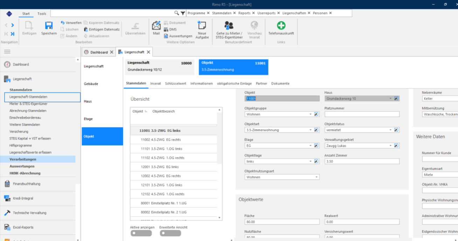This screenshot has height=241, width=458.
Task: Click the green Telefonauskunft plus icon
Action: point(281,25)
